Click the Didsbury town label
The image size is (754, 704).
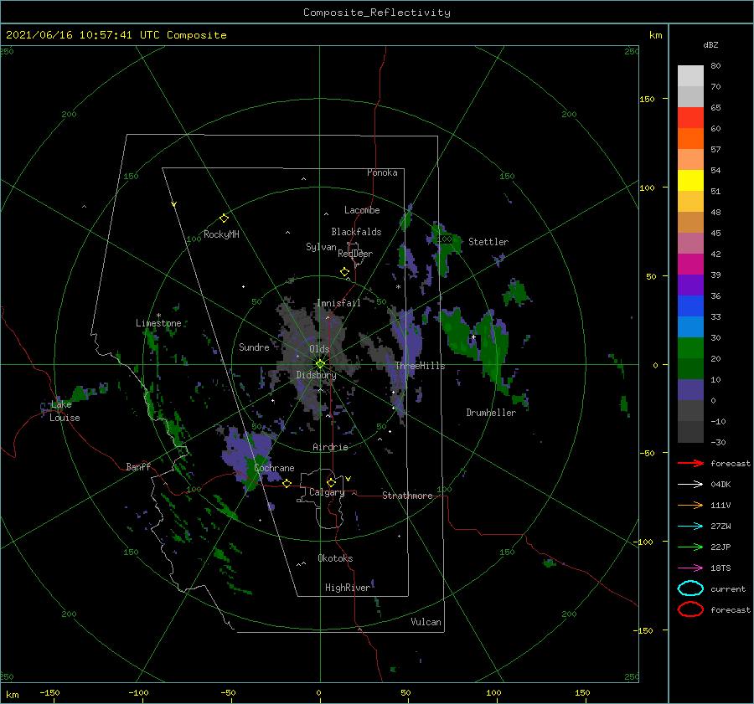click(316, 374)
